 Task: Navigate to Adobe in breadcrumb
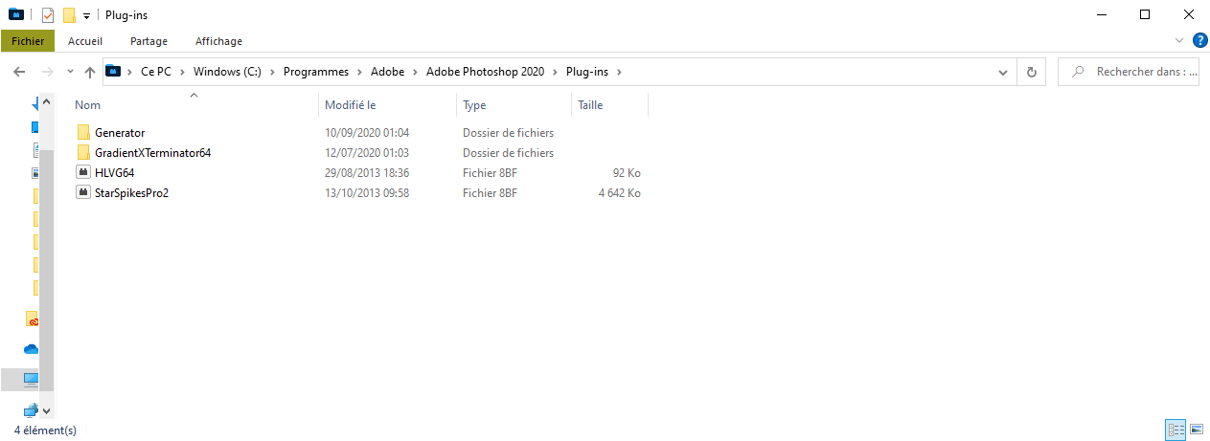tap(387, 72)
